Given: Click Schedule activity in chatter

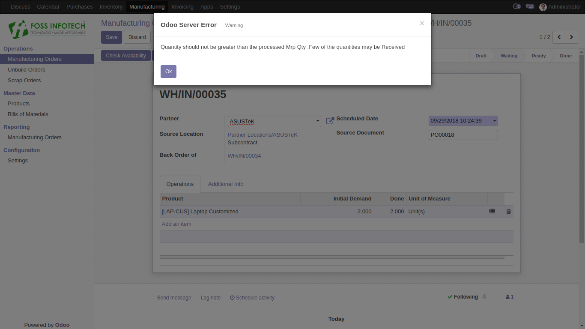Looking at the screenshot, I should coord(252,298).
